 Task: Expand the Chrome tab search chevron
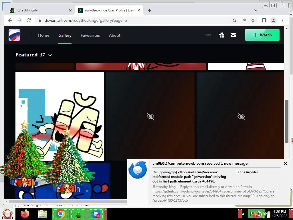pos(256,10)
